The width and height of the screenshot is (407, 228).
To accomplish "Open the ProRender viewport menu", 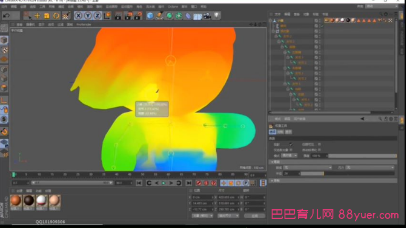I will [x=84, y=25].
